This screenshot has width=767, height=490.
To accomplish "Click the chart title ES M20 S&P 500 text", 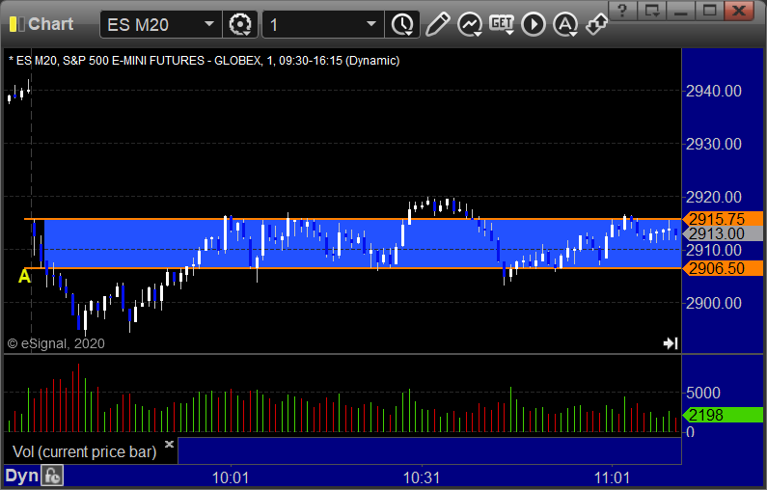I will pyautogui.click(x=204, y=61).
